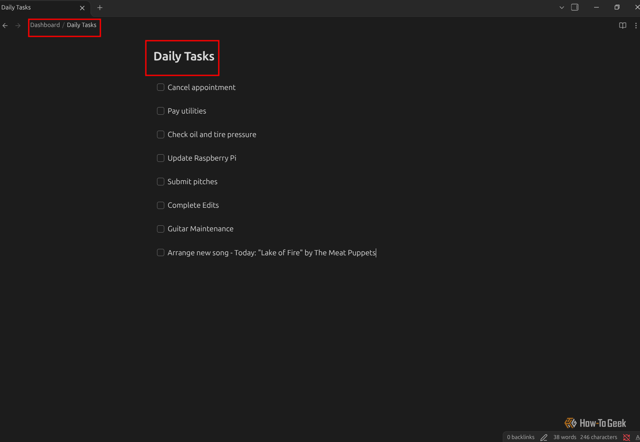
Task: Click the Daily Tasks note title
Action: point(184,57)
